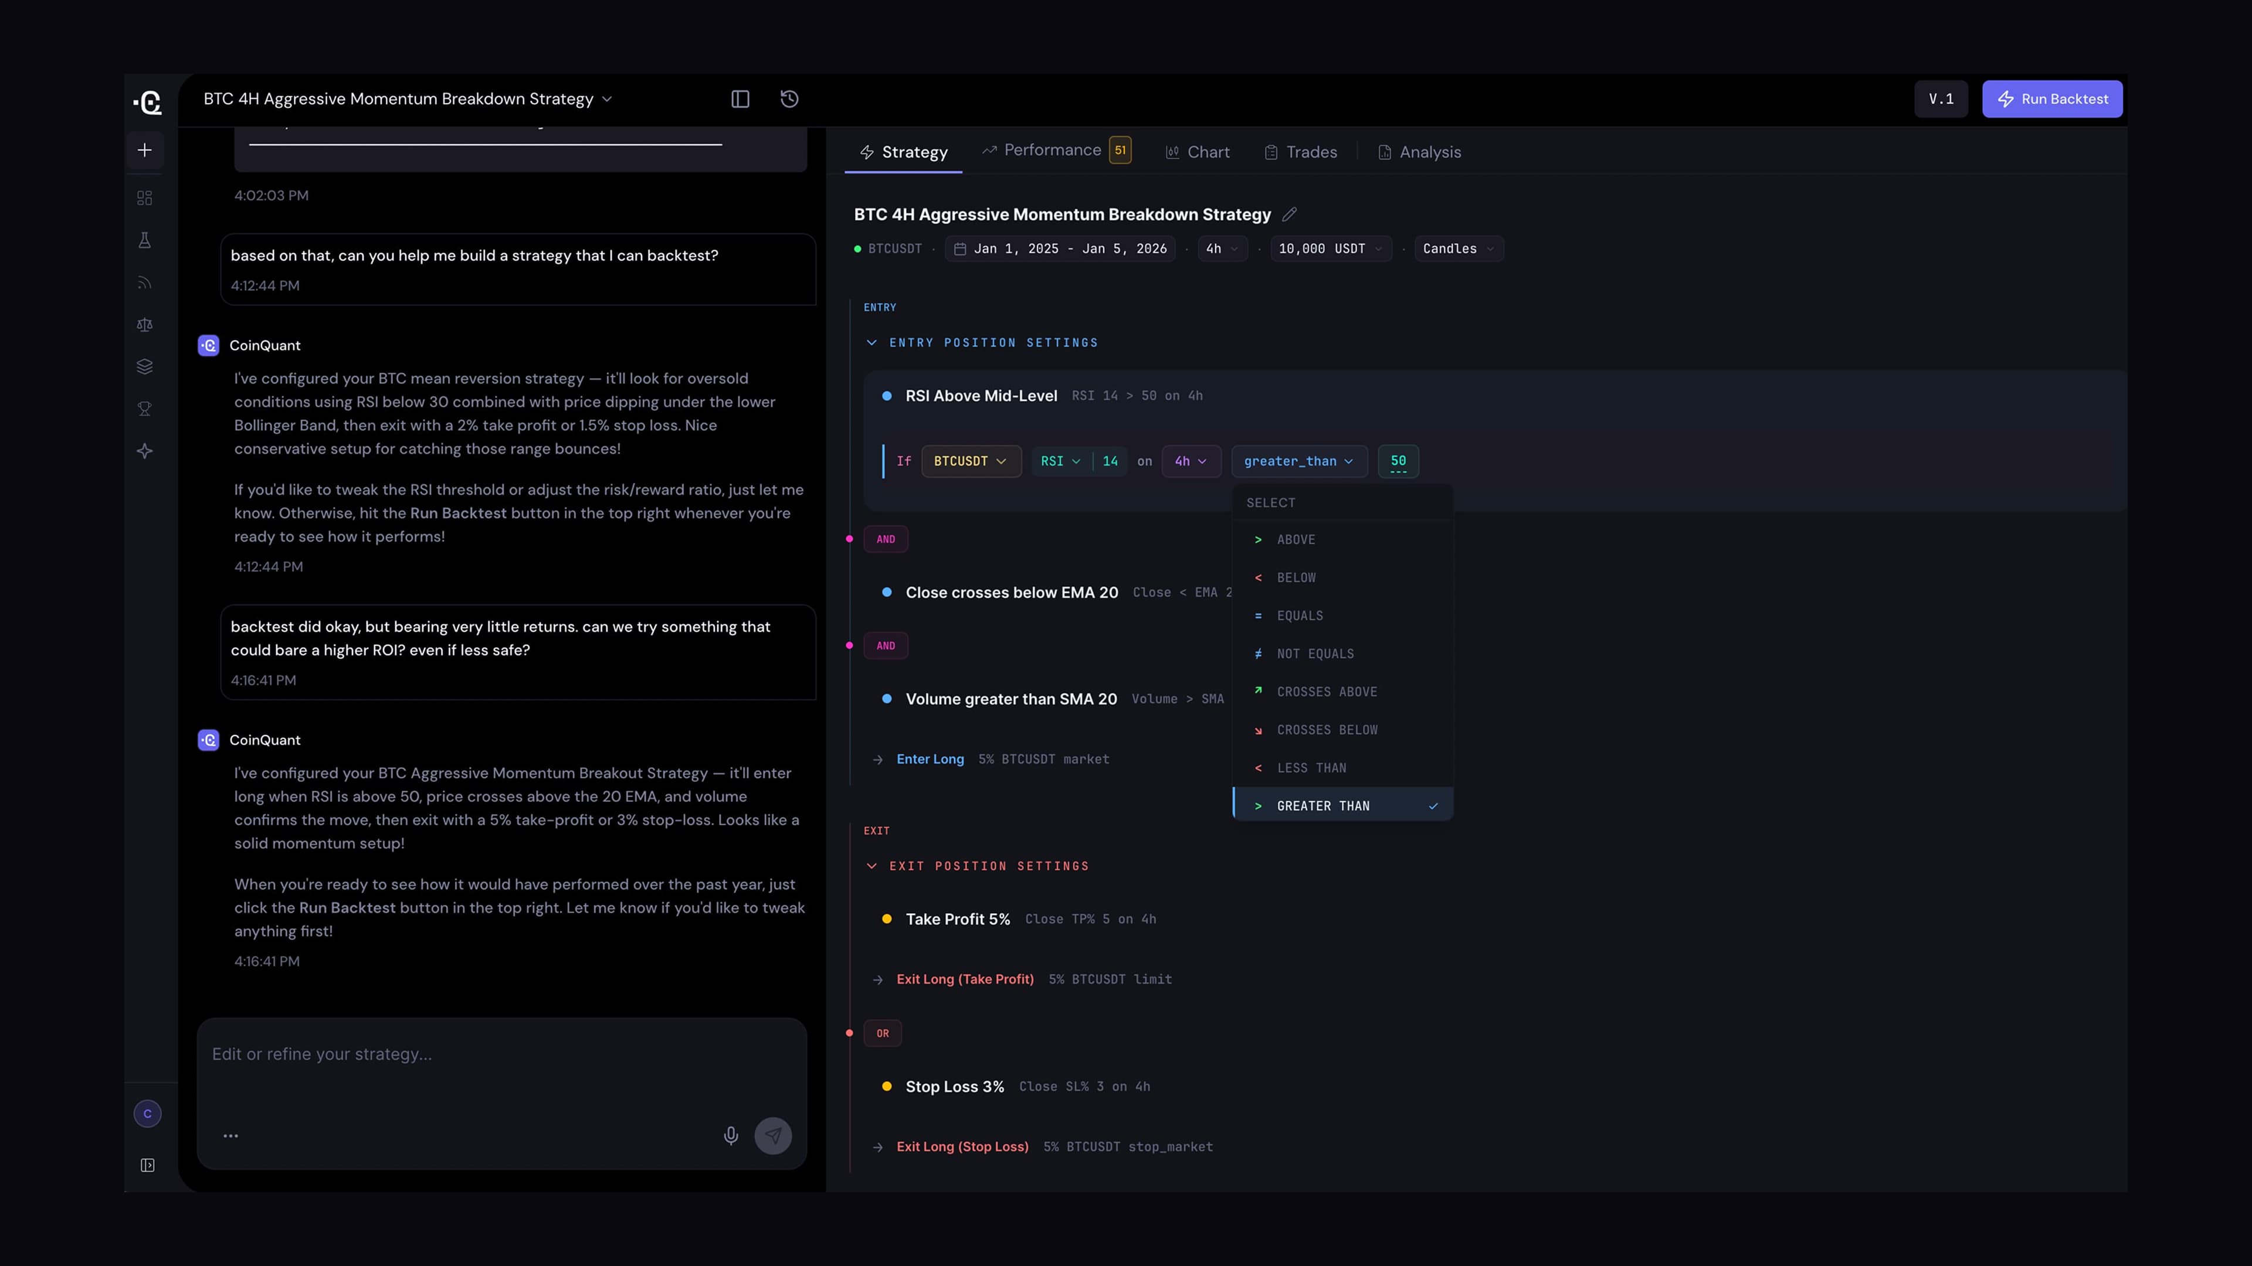
Task: Click the Run Backtest button
Action: [x=2052, y=98]
